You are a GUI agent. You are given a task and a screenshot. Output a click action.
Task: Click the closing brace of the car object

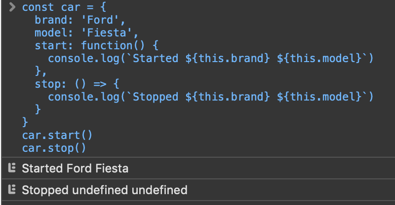point(25,122)
